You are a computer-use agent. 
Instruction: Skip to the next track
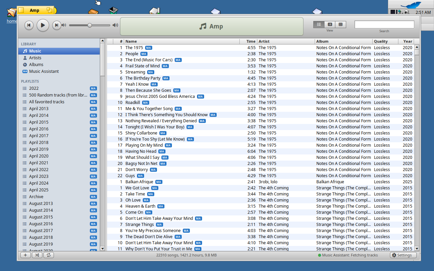(57, 25)
